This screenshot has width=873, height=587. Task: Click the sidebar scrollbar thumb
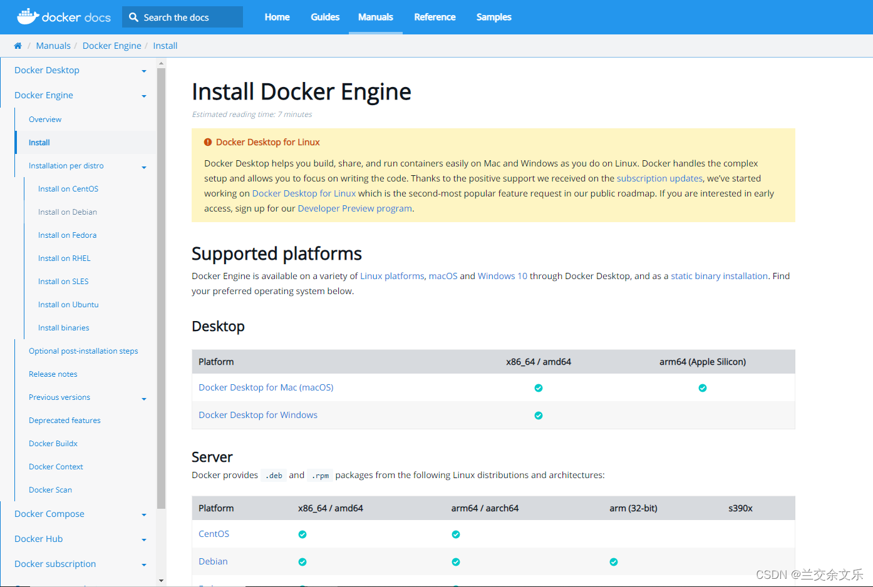(161, 288)
